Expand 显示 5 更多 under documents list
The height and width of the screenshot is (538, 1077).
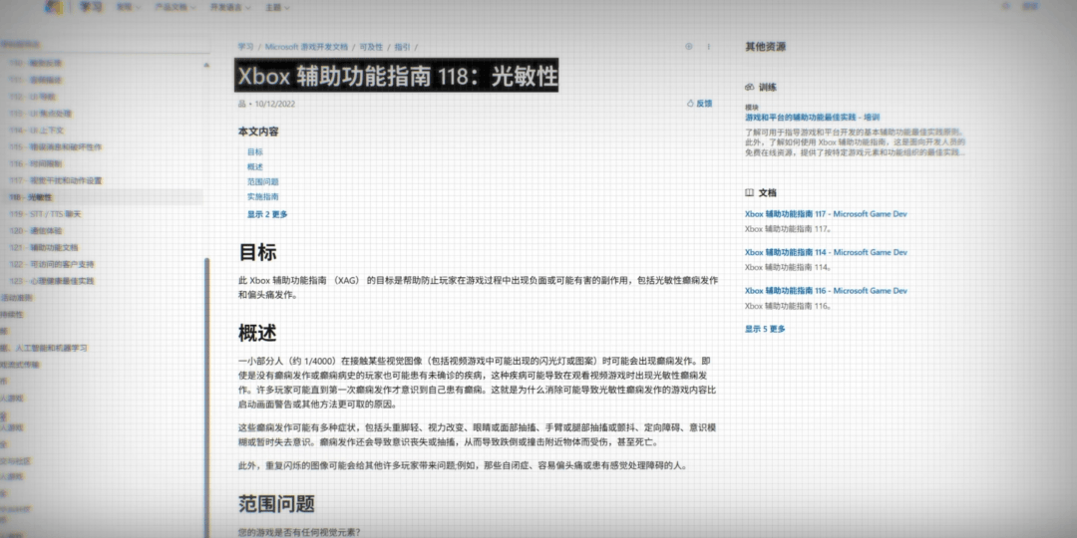tap(765, 329)
